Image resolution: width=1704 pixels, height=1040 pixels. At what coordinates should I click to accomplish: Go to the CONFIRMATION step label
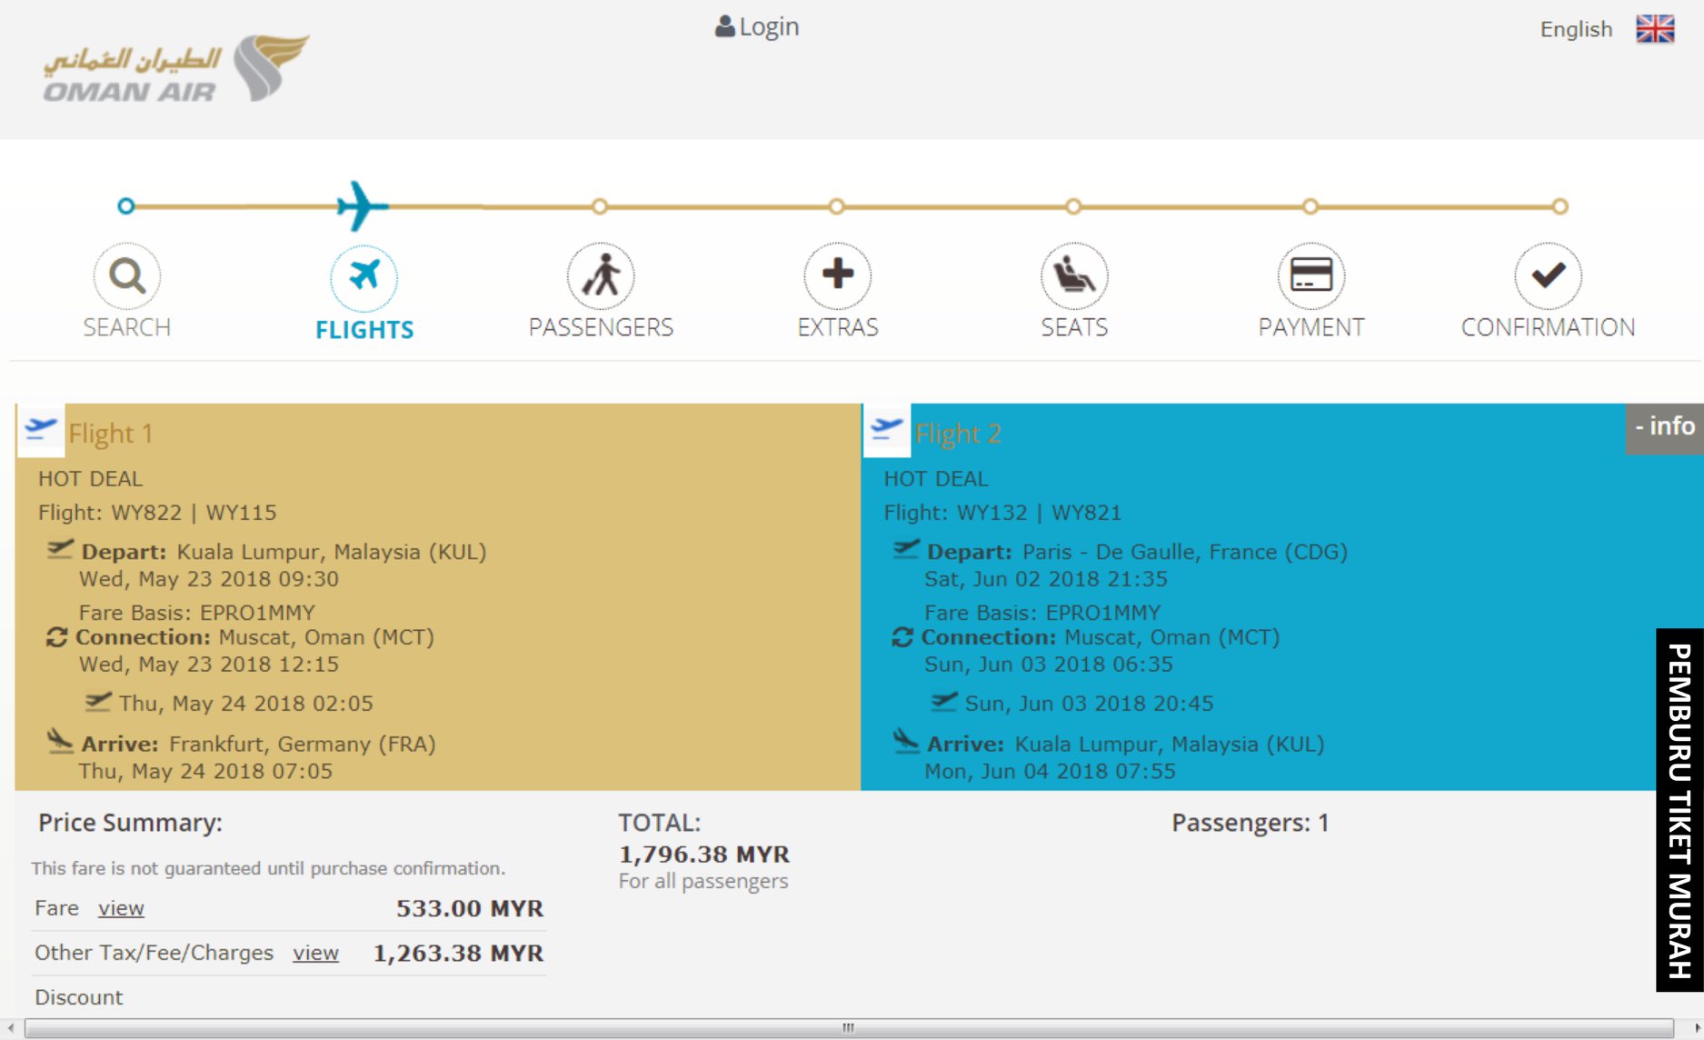tap(1548, 327)
